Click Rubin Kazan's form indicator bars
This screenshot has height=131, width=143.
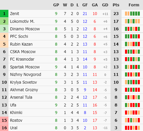point(132,44)
